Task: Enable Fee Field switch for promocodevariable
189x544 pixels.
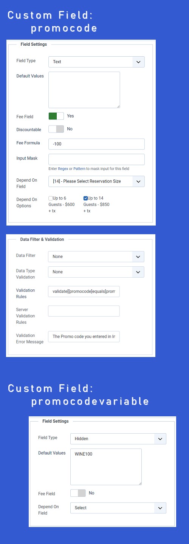Action: tap(78, 493)
